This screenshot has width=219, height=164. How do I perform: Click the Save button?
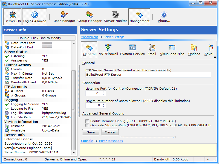(x=91, y=132)
